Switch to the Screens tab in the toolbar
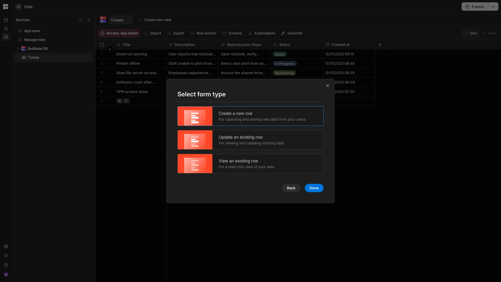The height and width of the screenshot is (282, 501). point(232,33)
